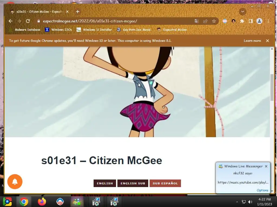The height and width of the screenshot is (207, 277).
Task: Click Learn more on update notice
Action: tap(252, 41)
